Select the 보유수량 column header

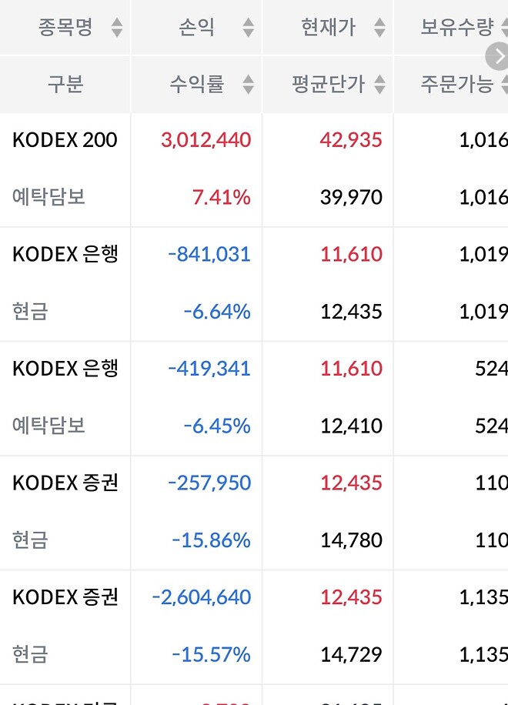click(460, 25)
